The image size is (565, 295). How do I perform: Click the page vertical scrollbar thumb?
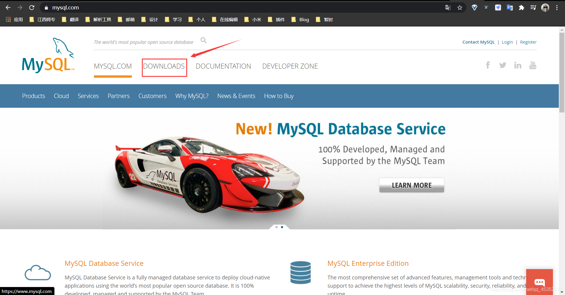click(x=562, y=72)
